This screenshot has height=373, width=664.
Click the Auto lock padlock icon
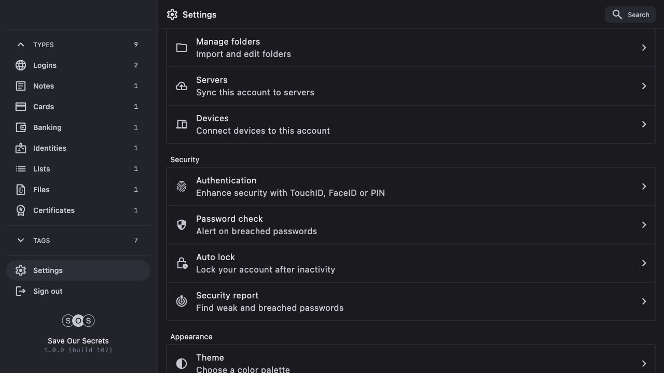point(182,263)
